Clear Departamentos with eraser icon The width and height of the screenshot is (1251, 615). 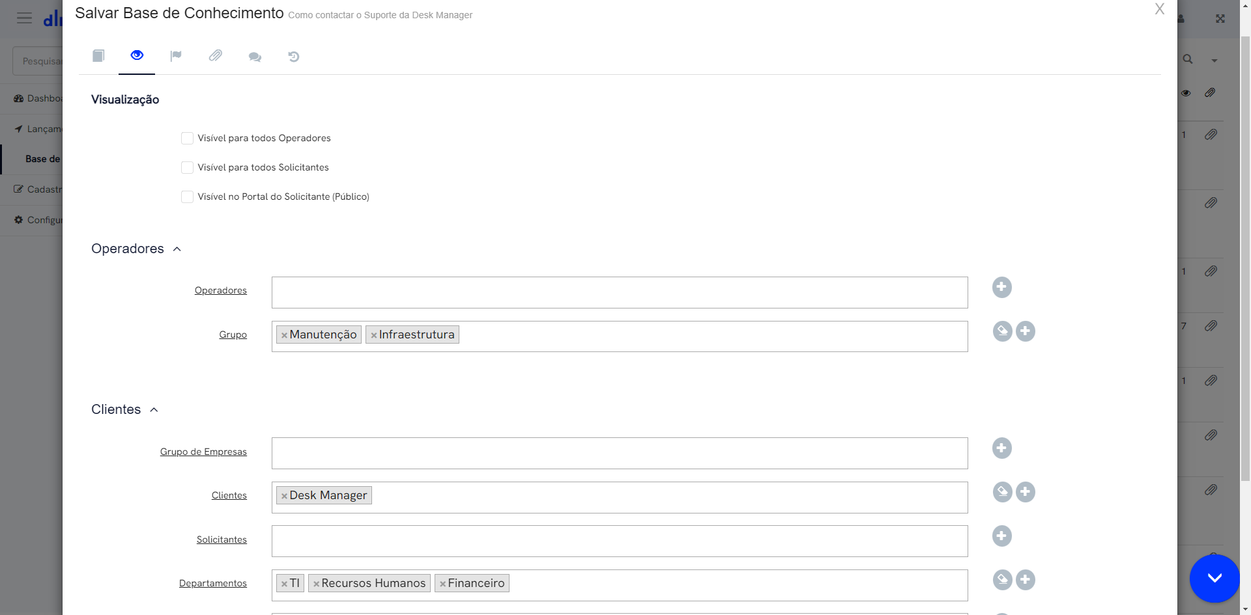pyautogui.click(x=1002, y=580)
